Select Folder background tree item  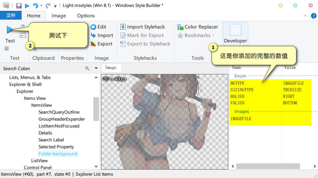click(x=58, y=154)
